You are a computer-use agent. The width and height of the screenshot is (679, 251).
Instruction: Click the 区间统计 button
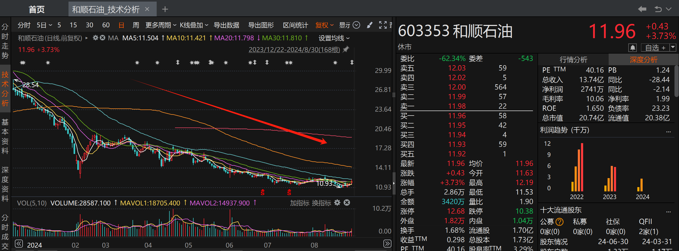(296, 25)
